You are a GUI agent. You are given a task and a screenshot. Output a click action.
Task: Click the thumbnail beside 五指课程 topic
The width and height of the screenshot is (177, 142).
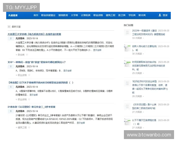tap(127, 122)
